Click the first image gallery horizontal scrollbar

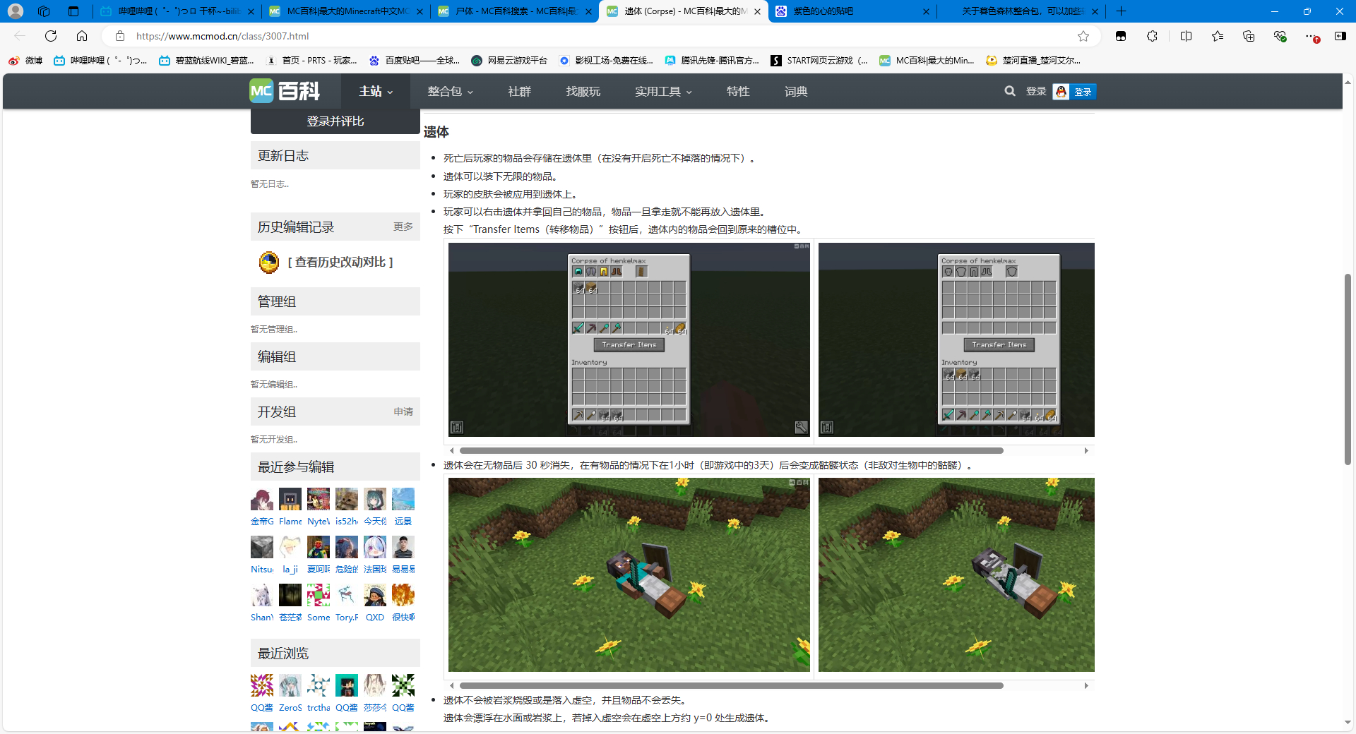click(731, 450)
